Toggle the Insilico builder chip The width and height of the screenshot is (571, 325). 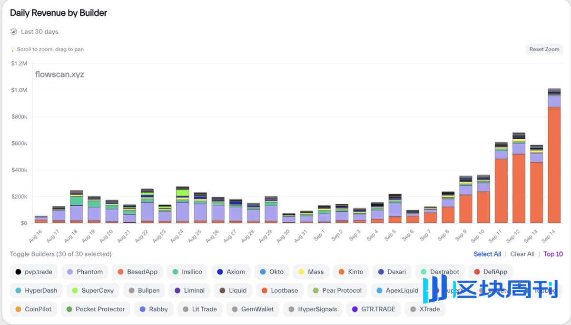tap(187, 272)
